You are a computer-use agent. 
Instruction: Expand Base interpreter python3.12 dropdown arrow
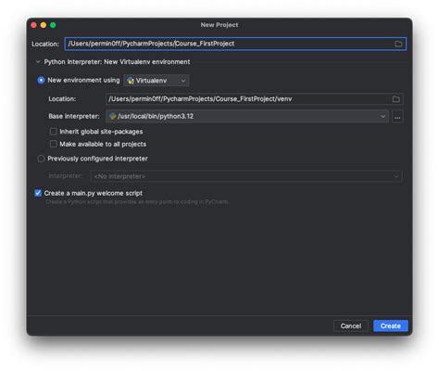pyautogui.click(x=383, y=117)
